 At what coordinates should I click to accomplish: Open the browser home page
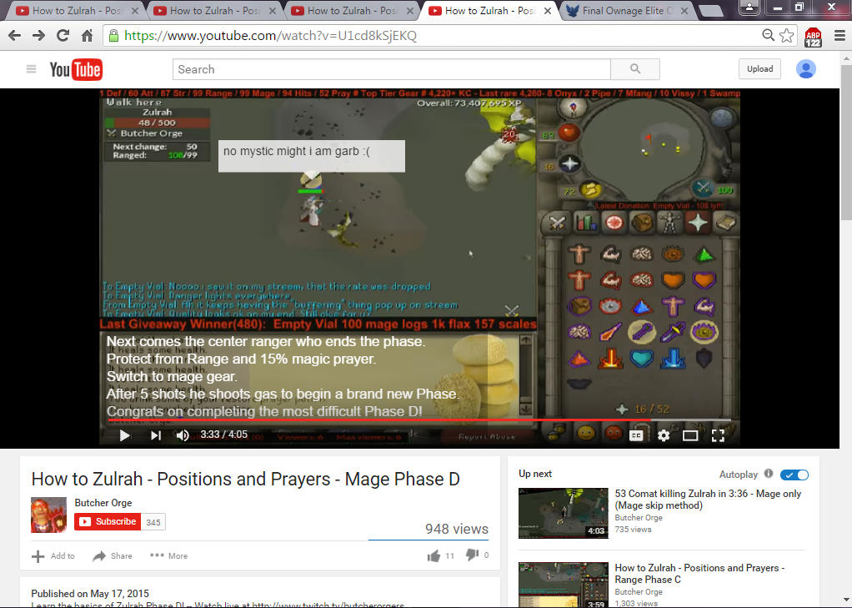click(87, 36)
